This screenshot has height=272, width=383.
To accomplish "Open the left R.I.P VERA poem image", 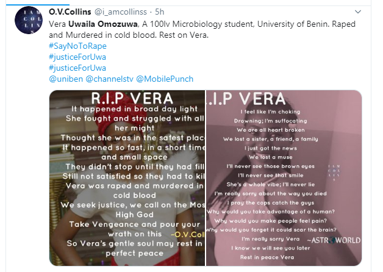I will [127, 178].
